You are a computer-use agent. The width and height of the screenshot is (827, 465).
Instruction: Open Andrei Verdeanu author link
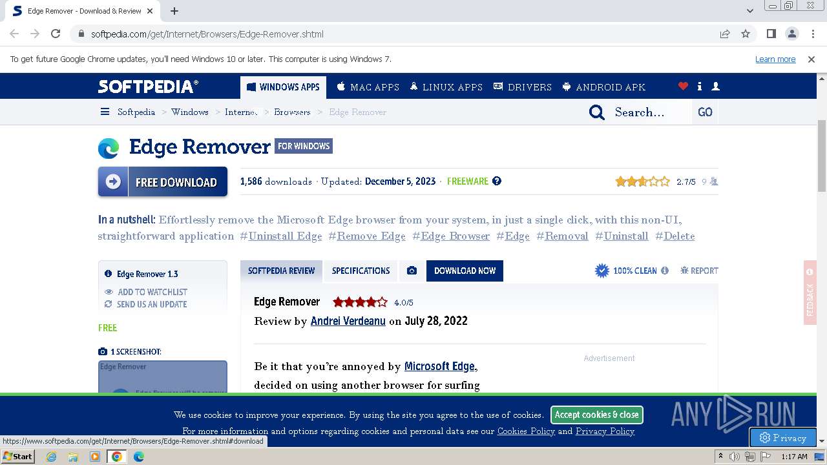click(348, 321)
